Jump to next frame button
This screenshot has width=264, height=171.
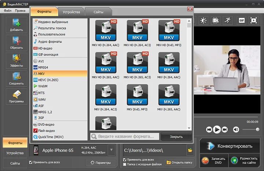tap(225, 130)
